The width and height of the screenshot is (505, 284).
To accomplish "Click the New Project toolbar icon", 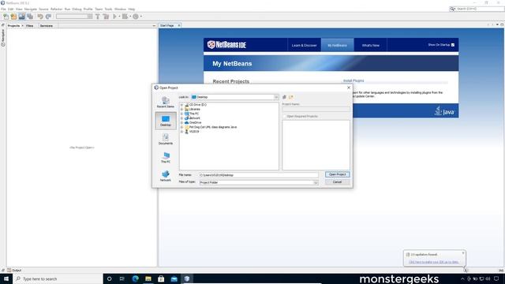I will tap(13, 17).
